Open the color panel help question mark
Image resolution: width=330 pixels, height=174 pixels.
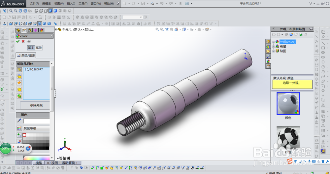51,36
